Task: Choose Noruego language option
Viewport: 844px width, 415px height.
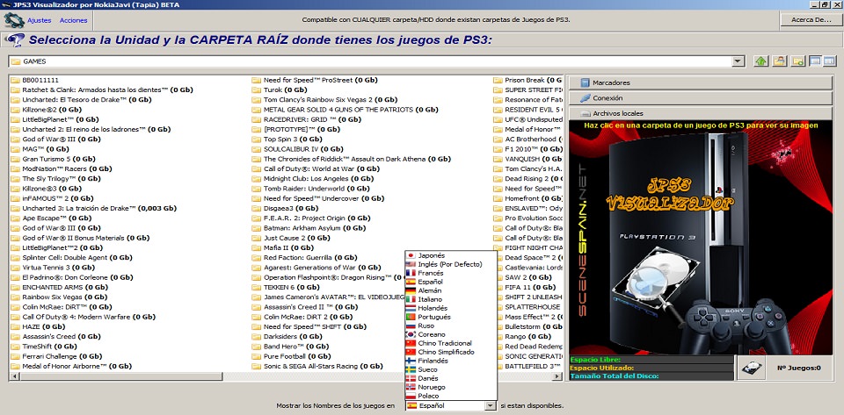Action: point(450,387)
